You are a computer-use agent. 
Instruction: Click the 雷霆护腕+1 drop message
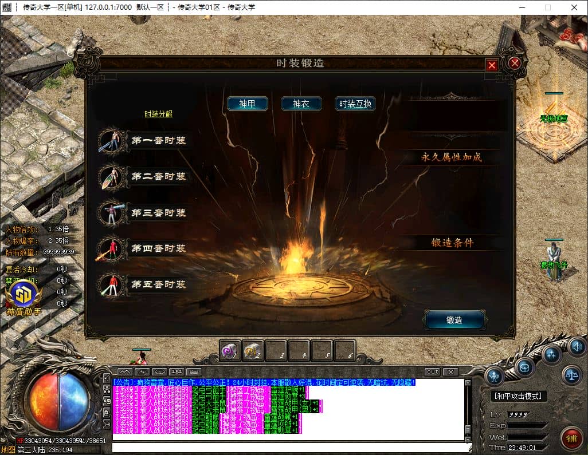coord(211,389)
